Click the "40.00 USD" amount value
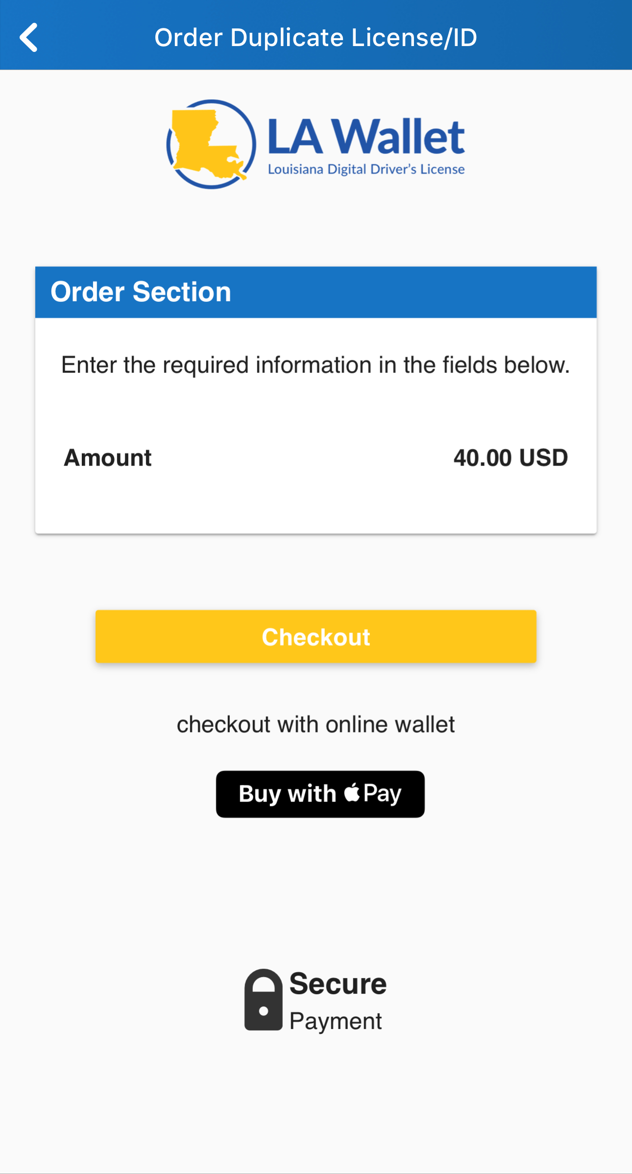 click(x=510, y=458)
